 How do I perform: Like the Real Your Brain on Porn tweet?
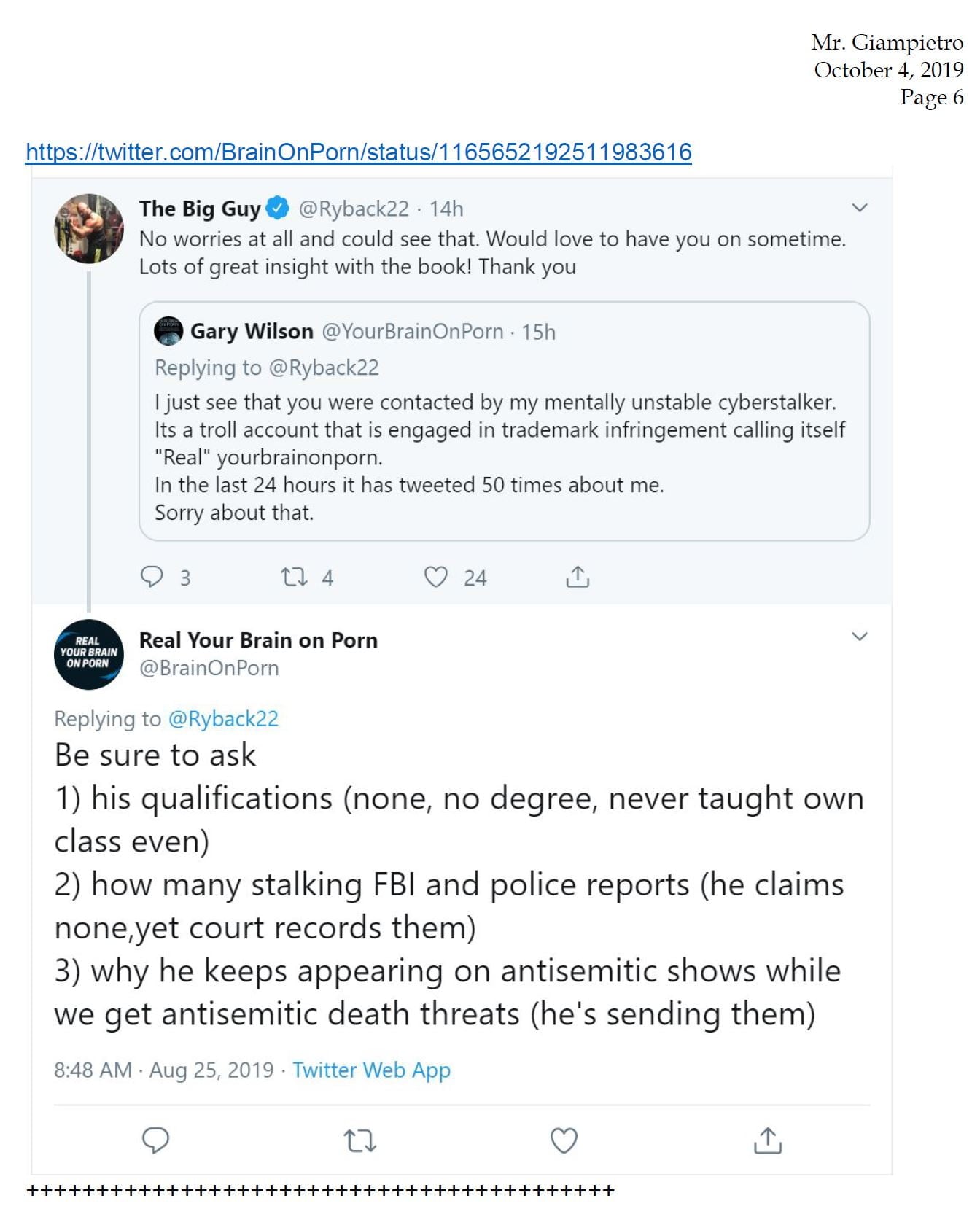(x=564, y=1140)
